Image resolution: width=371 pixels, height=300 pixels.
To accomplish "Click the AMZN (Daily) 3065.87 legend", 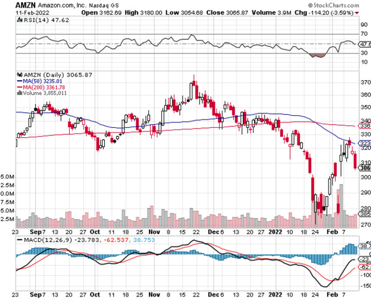I will pos(58,75).
